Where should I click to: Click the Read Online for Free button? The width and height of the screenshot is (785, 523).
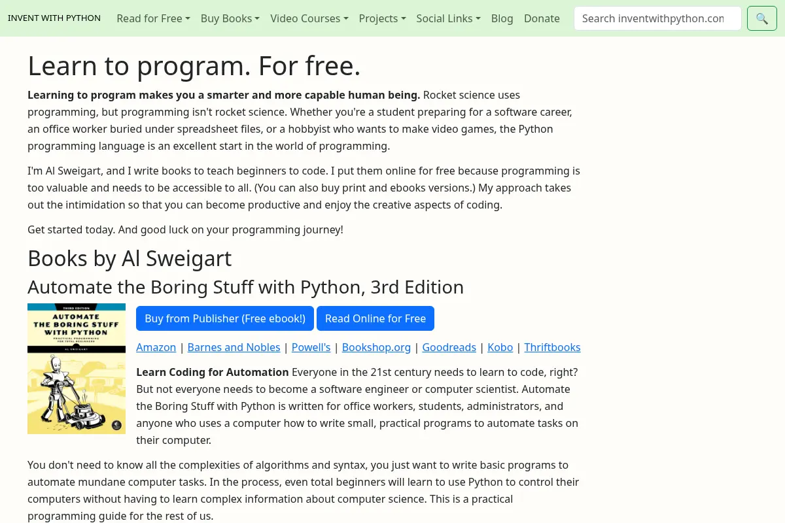coord(375,318)
